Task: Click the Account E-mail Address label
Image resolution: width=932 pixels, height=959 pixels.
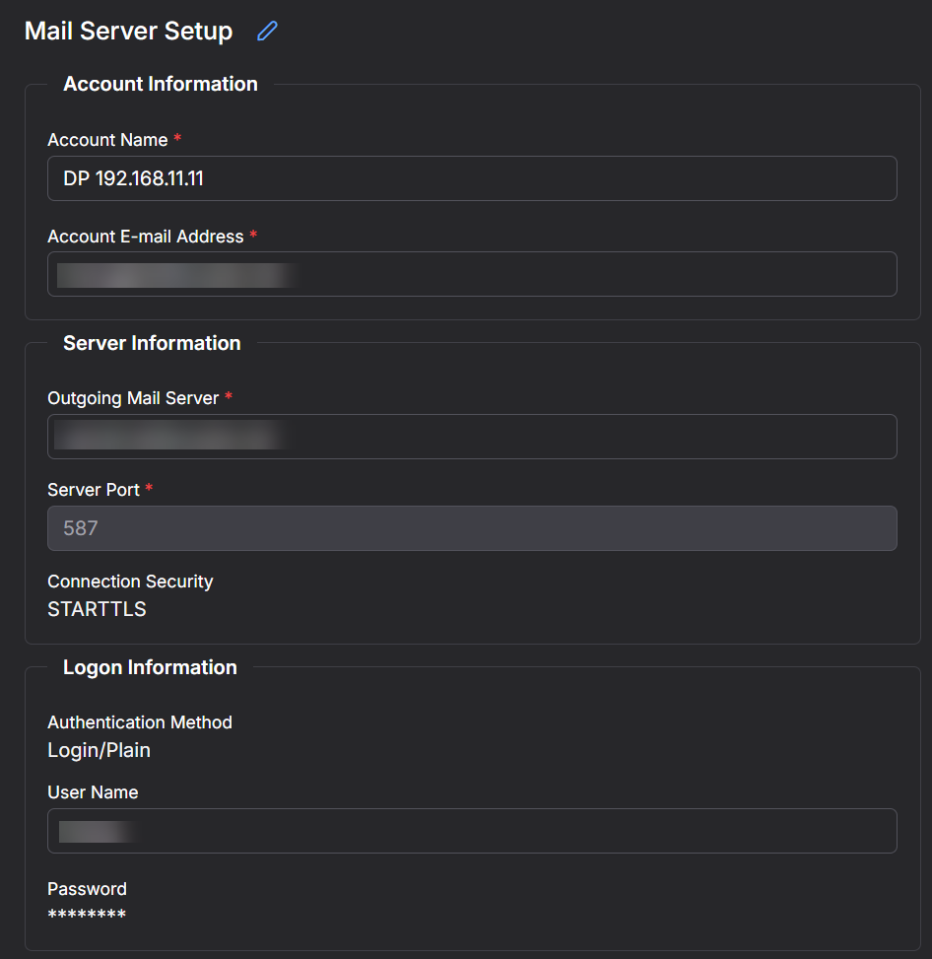Action: pos(146,237)
